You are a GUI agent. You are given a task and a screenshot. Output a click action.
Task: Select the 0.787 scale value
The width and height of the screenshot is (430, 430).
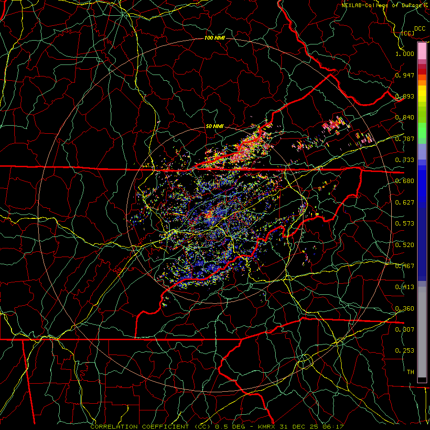(405, 139)
